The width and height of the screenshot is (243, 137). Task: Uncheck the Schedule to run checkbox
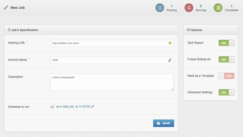(x=52, y=106)
